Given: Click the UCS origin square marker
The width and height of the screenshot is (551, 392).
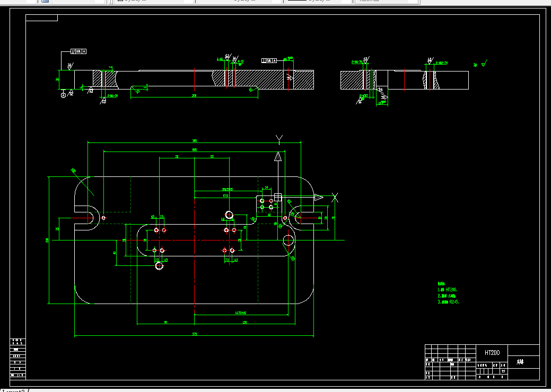Looking at the screenshot, I should click(278, 197).
